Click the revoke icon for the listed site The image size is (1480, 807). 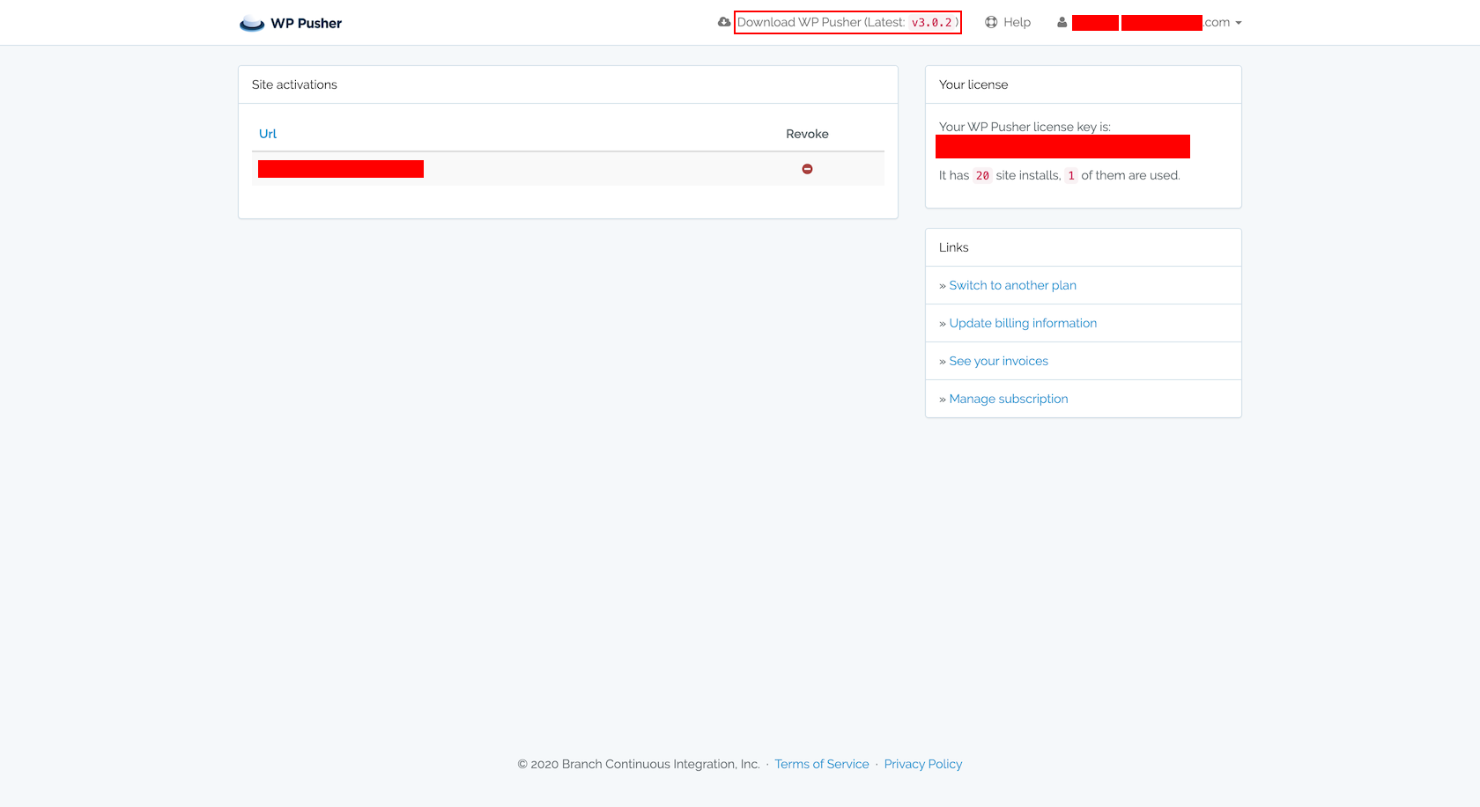point(807,168)
